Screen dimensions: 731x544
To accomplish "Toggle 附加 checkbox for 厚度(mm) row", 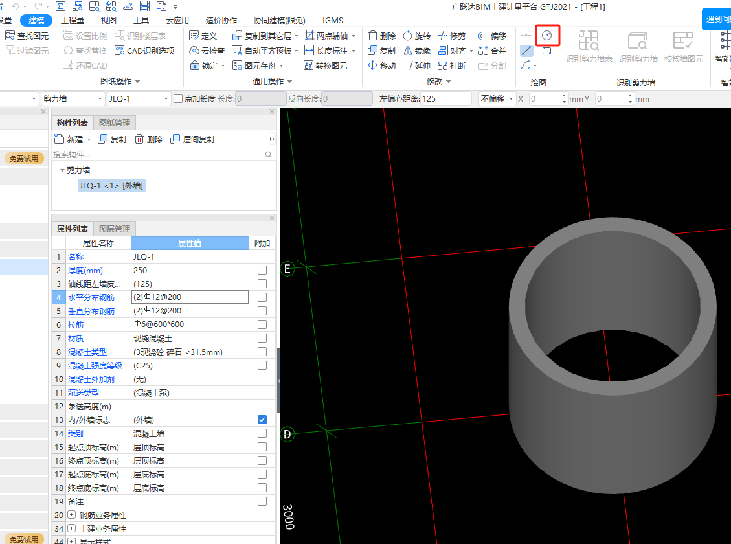I will [262, 270].
